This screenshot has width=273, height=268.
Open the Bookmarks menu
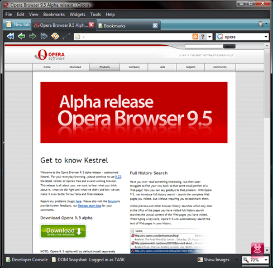tap(54, 15)
